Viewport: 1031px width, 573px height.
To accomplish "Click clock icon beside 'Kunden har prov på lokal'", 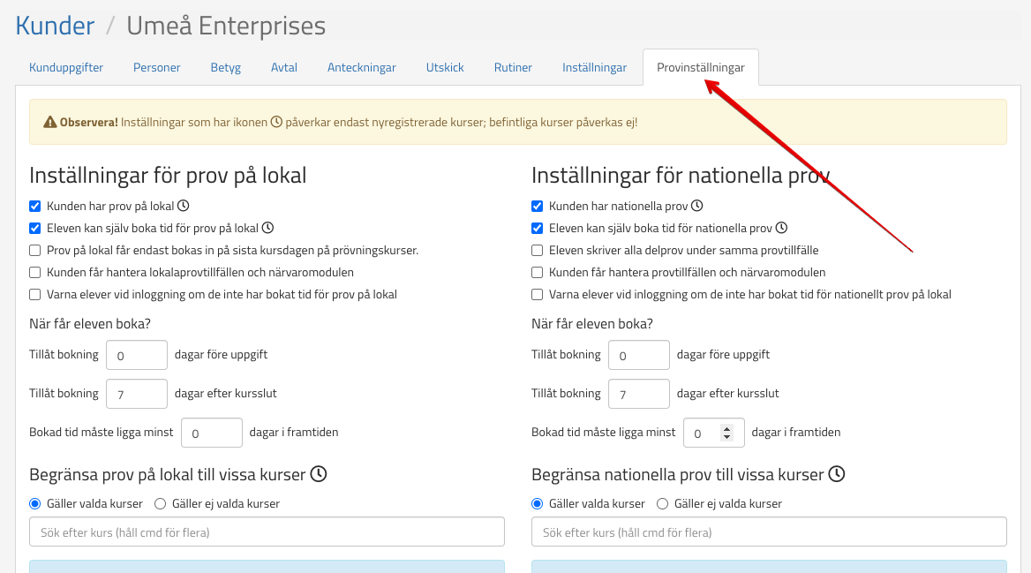I will [x=184, y=206].
